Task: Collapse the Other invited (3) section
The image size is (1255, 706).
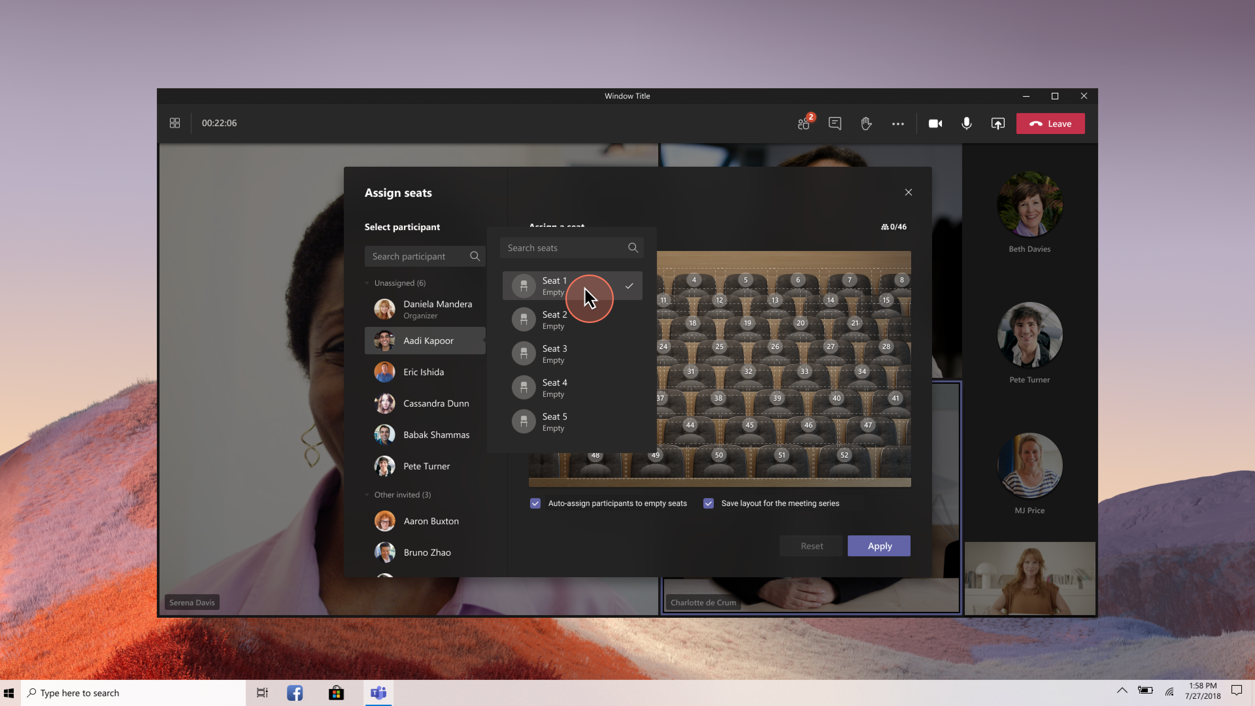Action: [x=367, y=495]
